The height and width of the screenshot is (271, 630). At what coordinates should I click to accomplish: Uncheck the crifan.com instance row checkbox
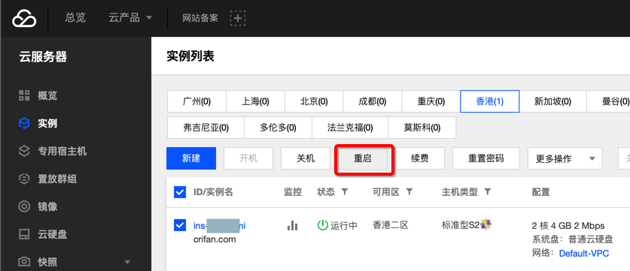(x=180, y=225)
